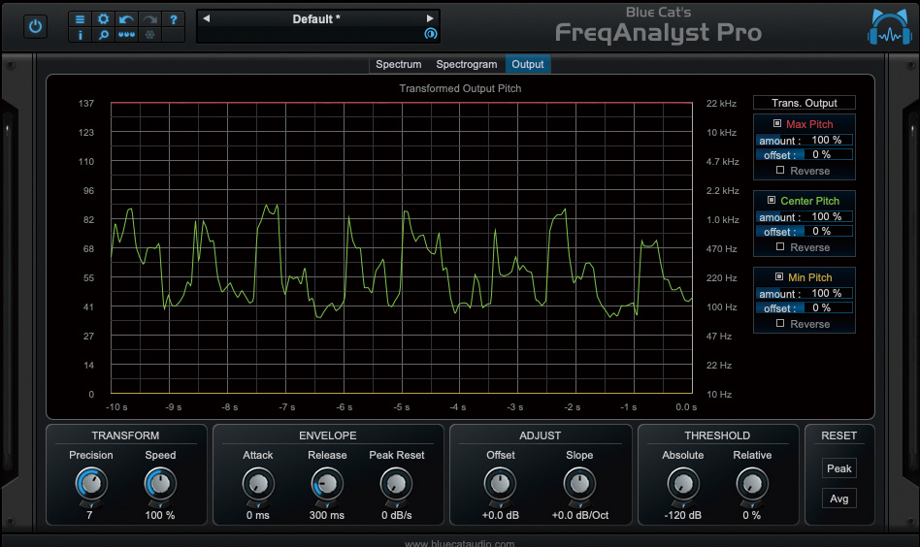Click Max Pitch offset 0 % slider

[x=804, y=155]
